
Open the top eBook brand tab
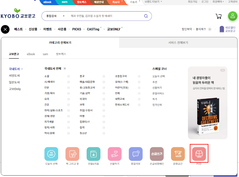click(47, 2)
